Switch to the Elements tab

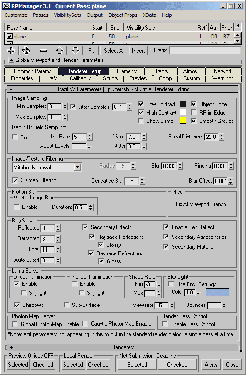(127, 71)
